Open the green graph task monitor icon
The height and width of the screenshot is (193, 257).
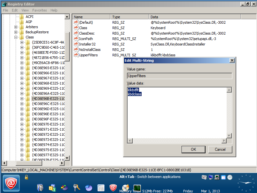click(137, 188)
